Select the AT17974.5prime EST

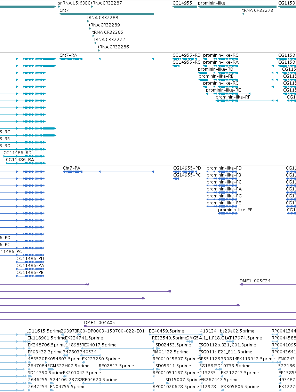(230, 342)
